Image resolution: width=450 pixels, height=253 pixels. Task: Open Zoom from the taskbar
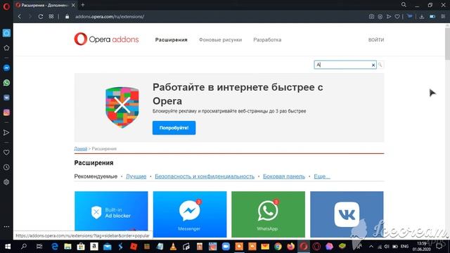click(x=226, y=247)
